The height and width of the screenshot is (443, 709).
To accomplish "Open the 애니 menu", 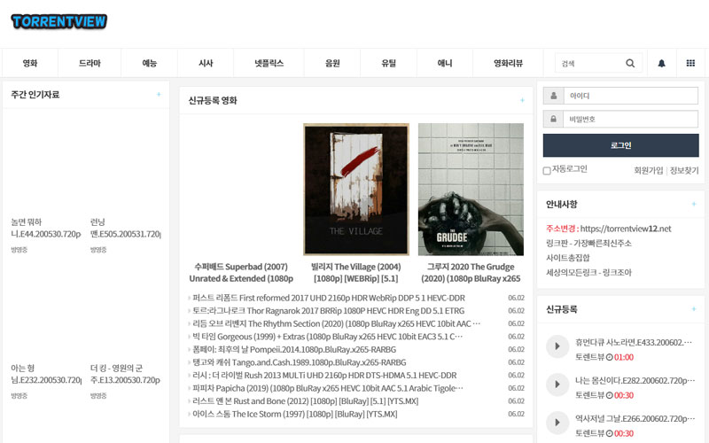I will 445,63.
